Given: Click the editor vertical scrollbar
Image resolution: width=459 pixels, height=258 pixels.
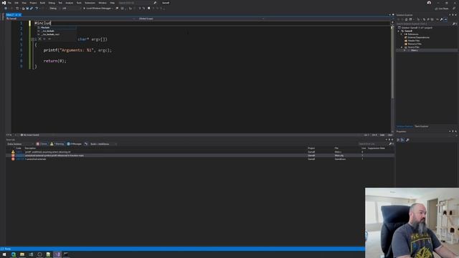Looking at the screenshot, I should 392,63.
